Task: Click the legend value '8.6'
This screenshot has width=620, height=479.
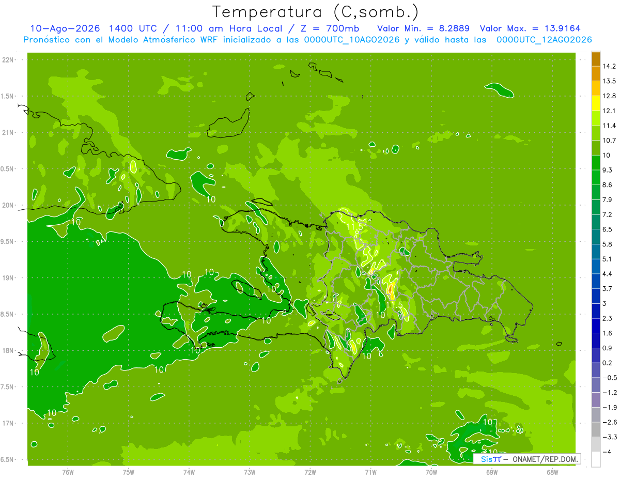Action: click(608, 185)
